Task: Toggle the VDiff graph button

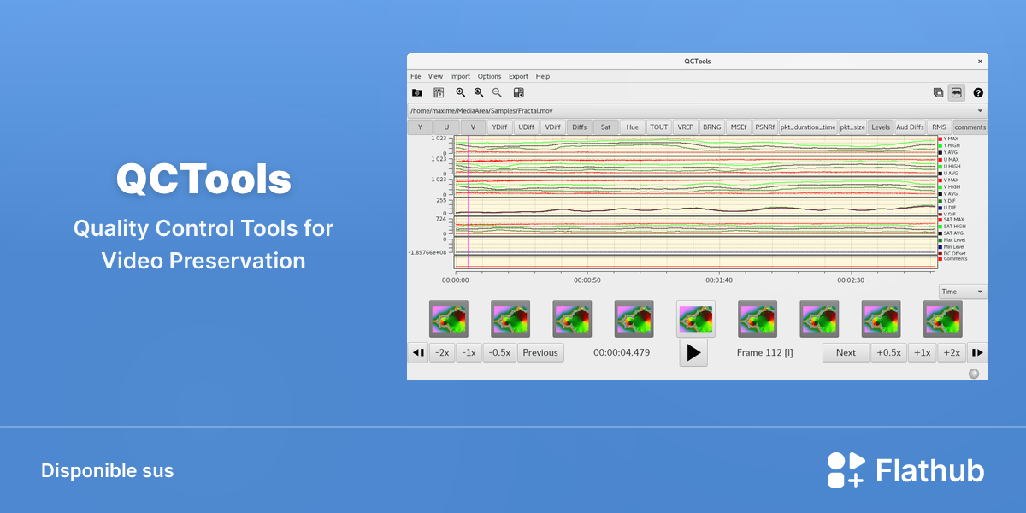Action: pyautogui.click(x=552, y=127)
